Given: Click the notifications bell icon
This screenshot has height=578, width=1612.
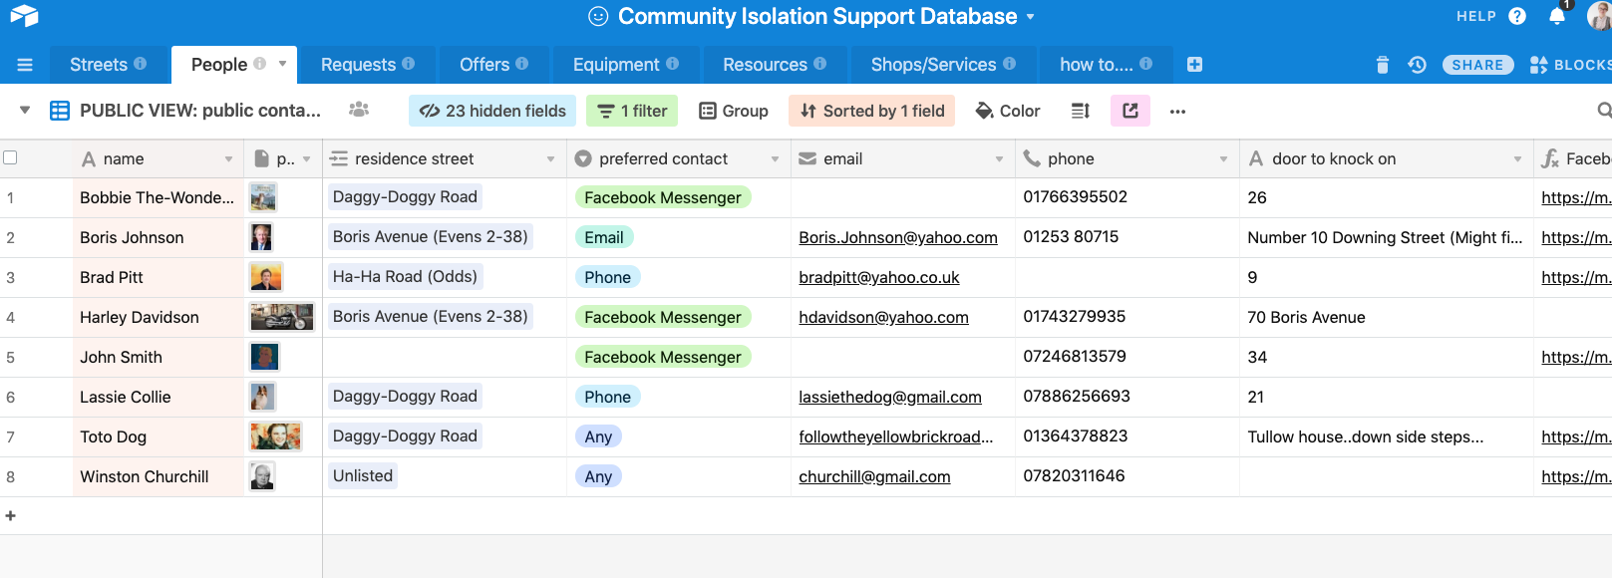Looking at the screenshot, I should pyautogui.click(x=1556, y=17).
